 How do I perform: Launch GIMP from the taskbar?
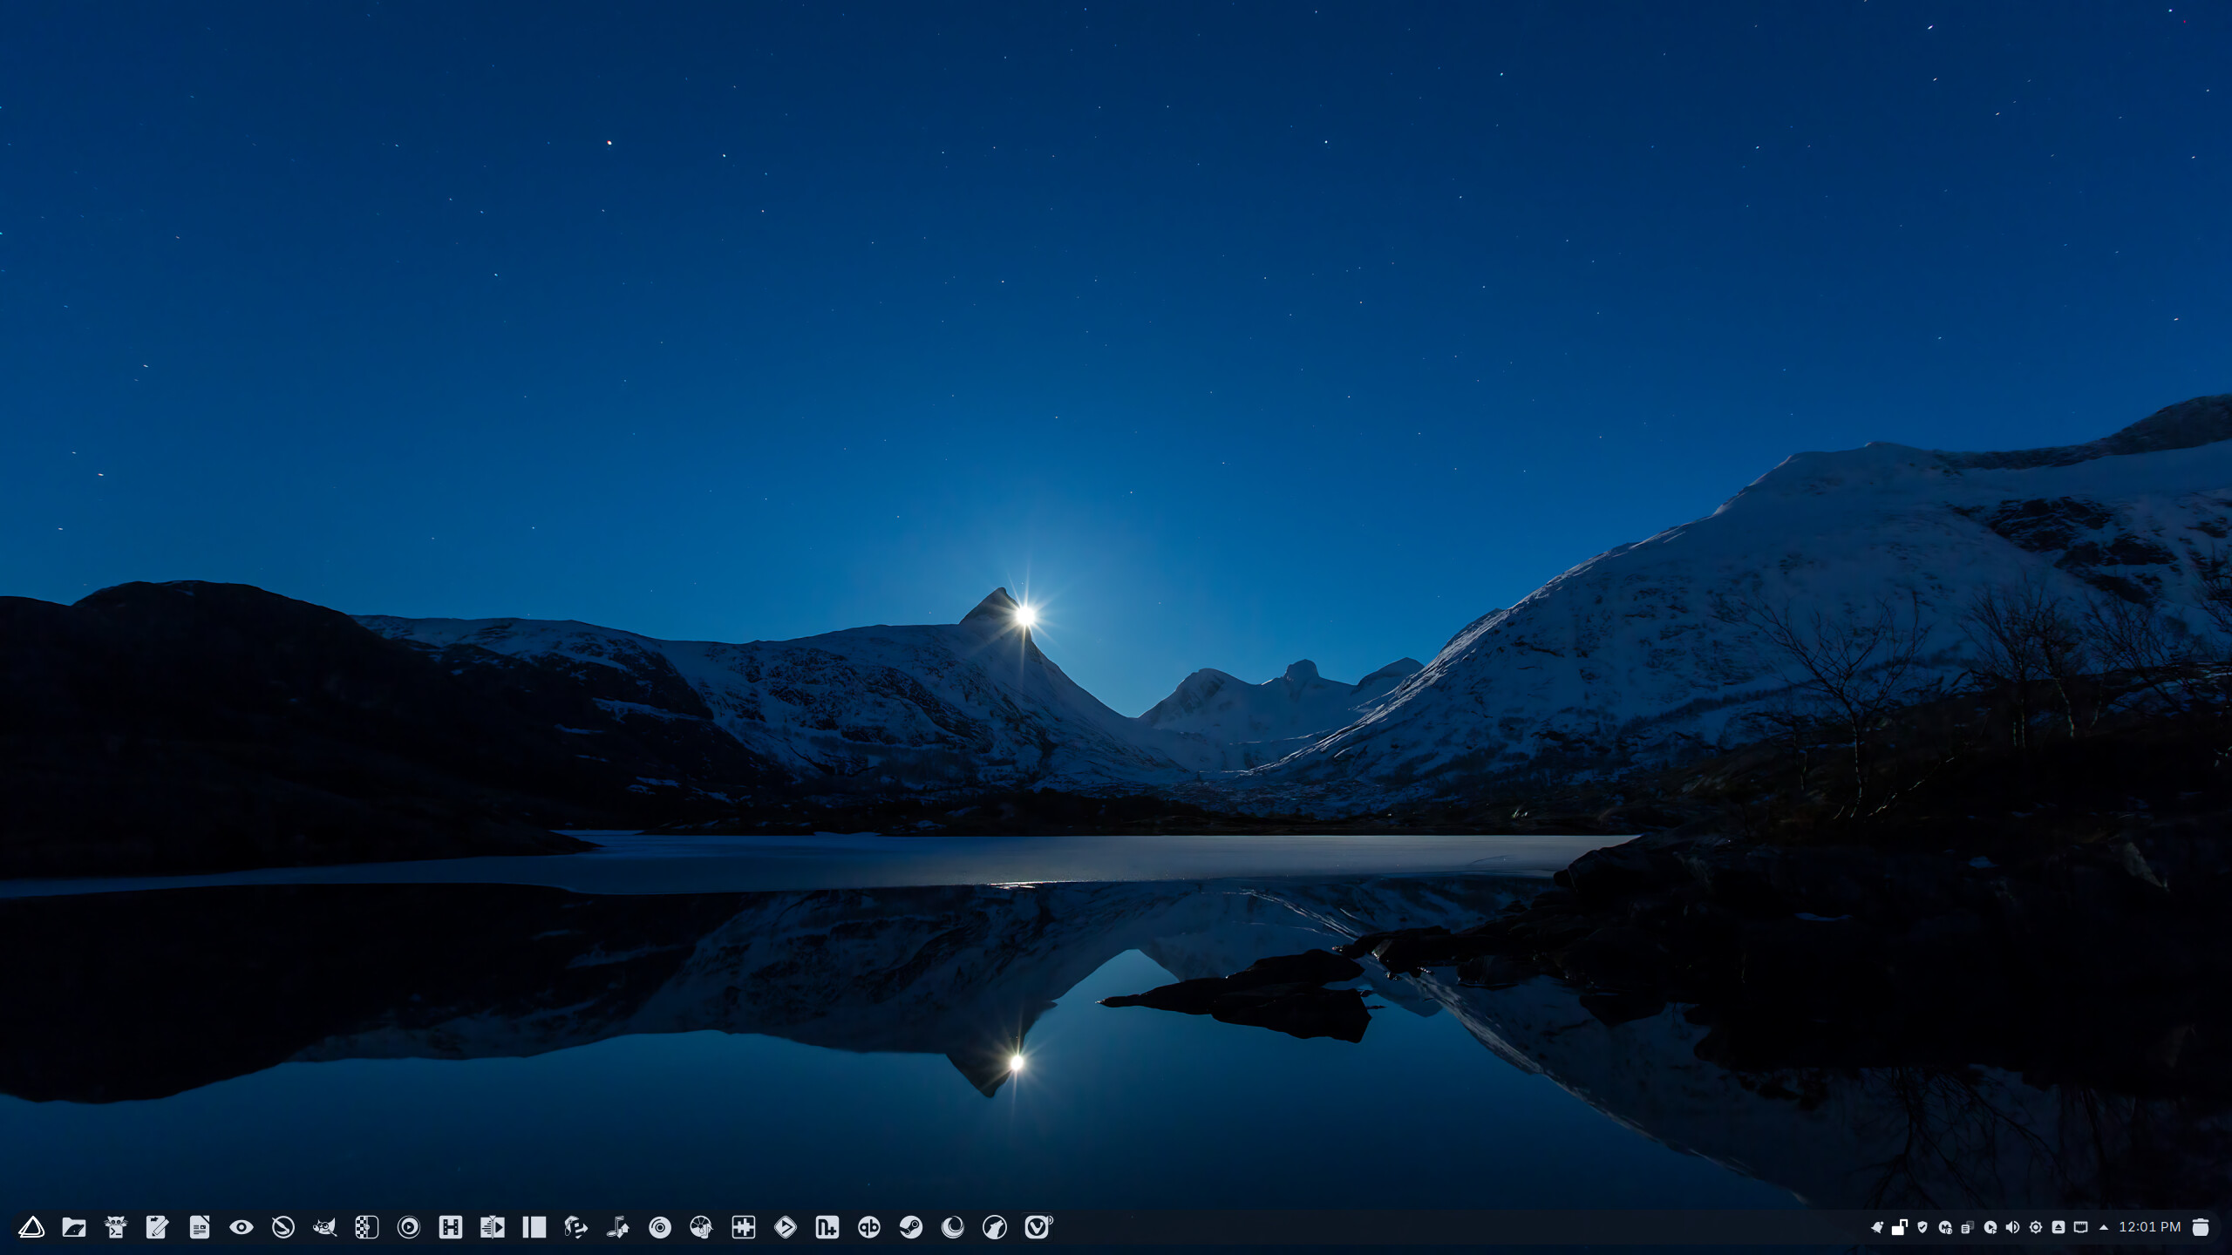tap(325, 1227)
